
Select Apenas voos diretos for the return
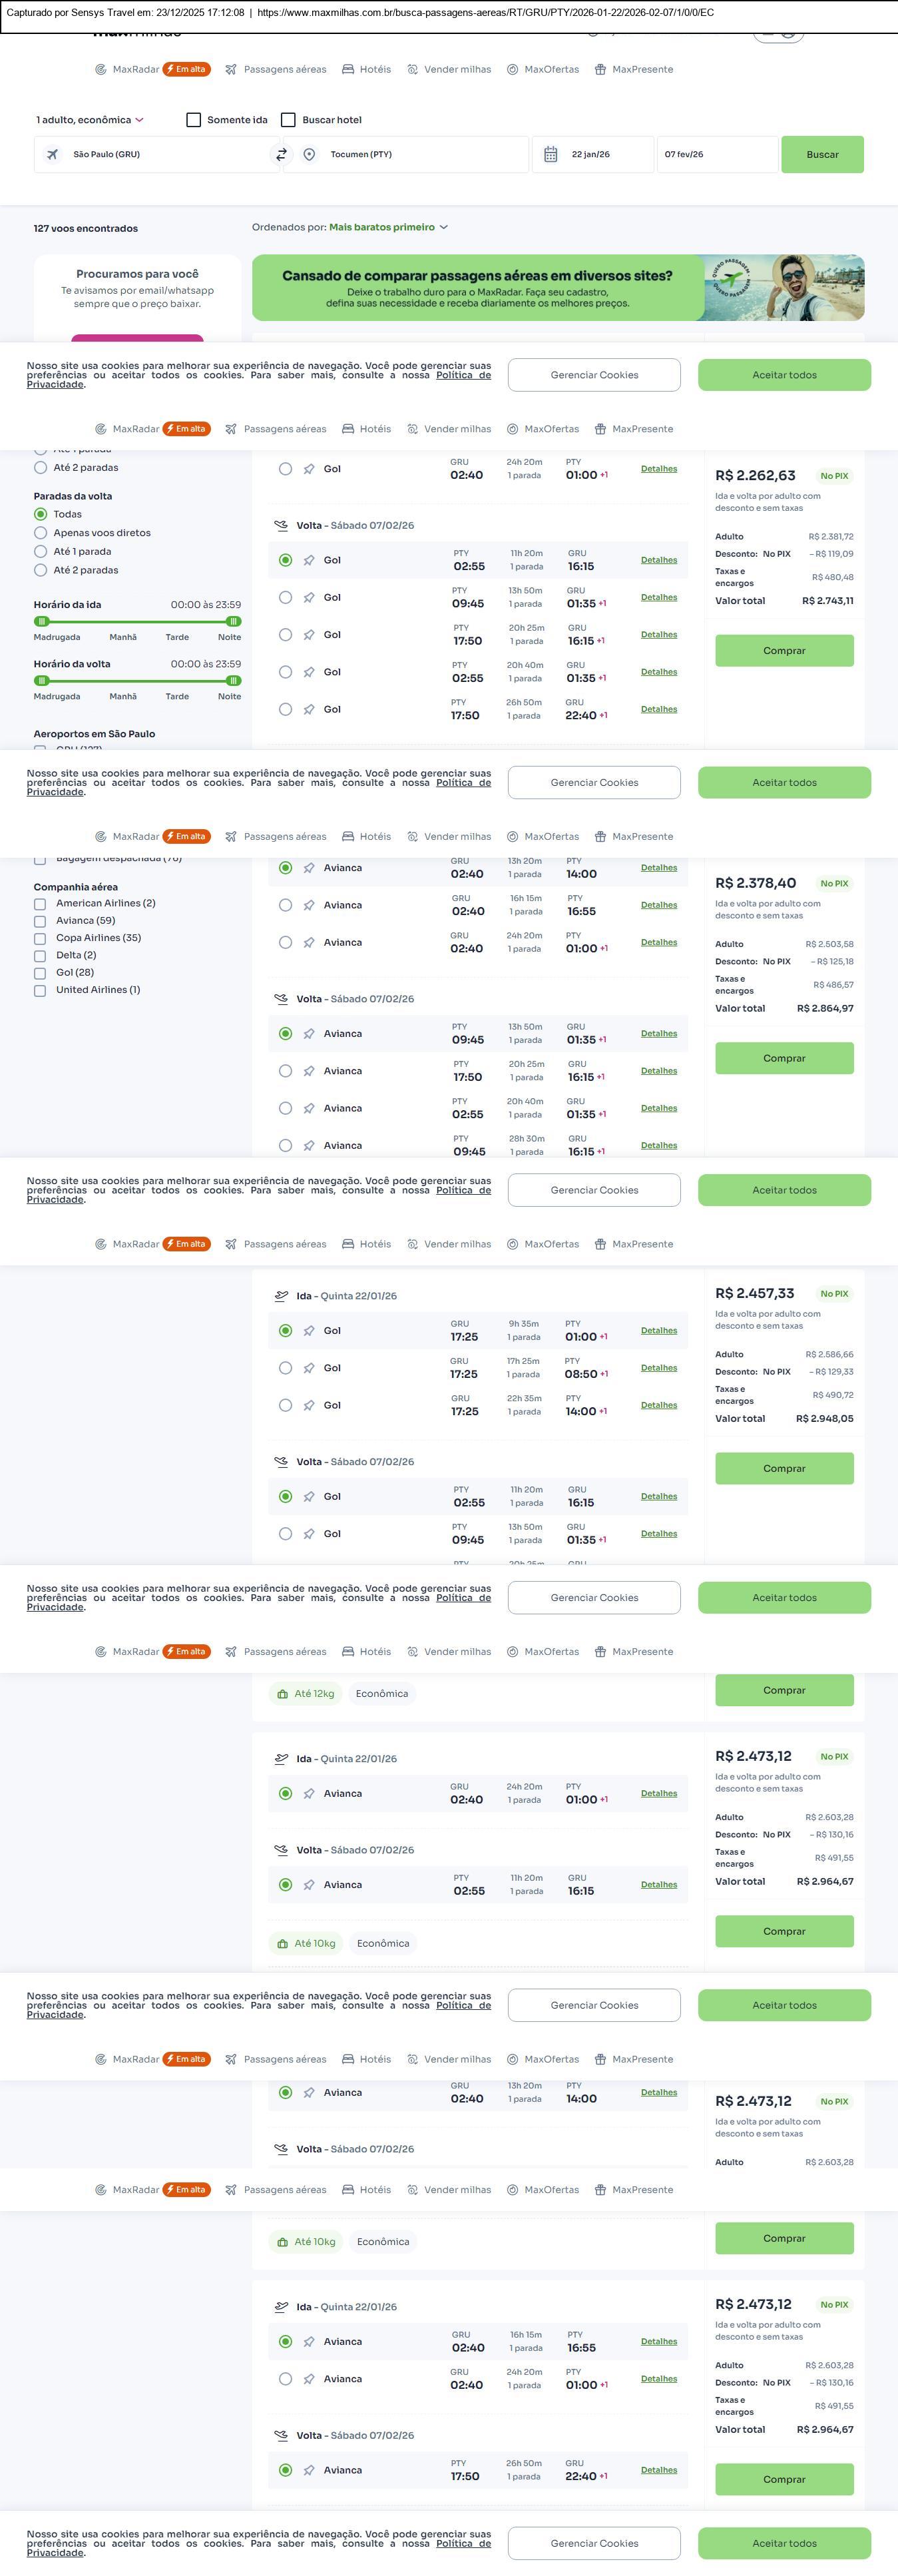click(x=41, y=533)
